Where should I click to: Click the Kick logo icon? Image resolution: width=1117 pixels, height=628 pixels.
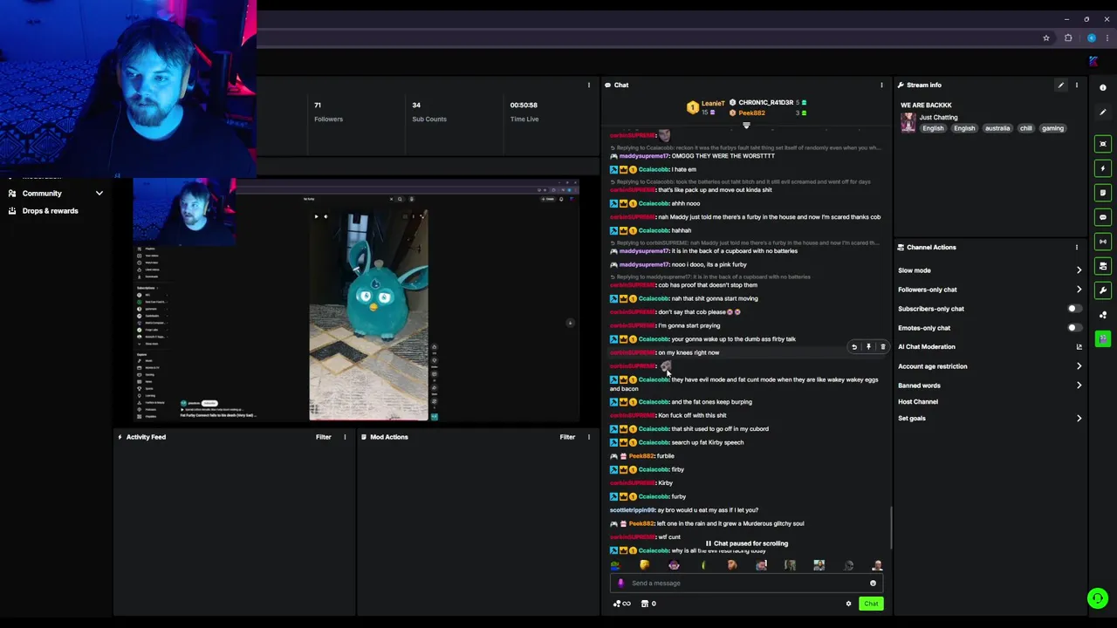click(1093, 61)
